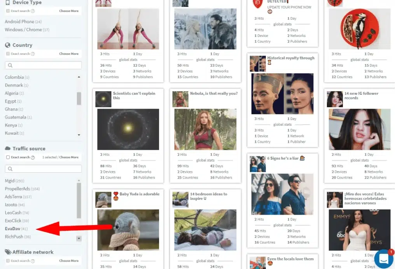Image resolution: width=395 pixels, height=269 pixels.
Task: Click Traffic source list down arrow
Action: [79, 238]
